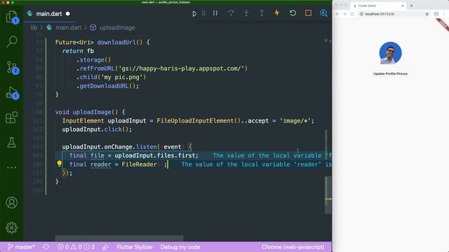Open the Run and Debug view
Viewport: 449px width, 252px height.
click(12, 92)
